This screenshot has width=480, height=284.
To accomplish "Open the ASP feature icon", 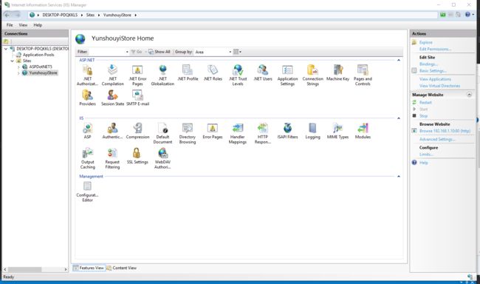I will pos(87,131).
